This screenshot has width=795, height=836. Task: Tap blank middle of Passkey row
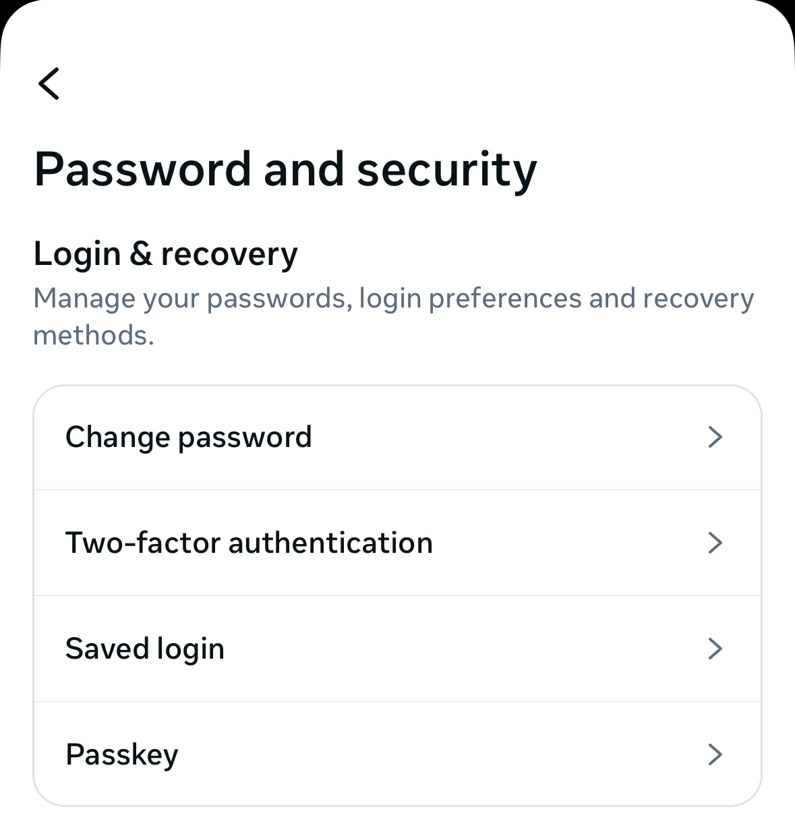pyautogui.click(x=438, y=754)
